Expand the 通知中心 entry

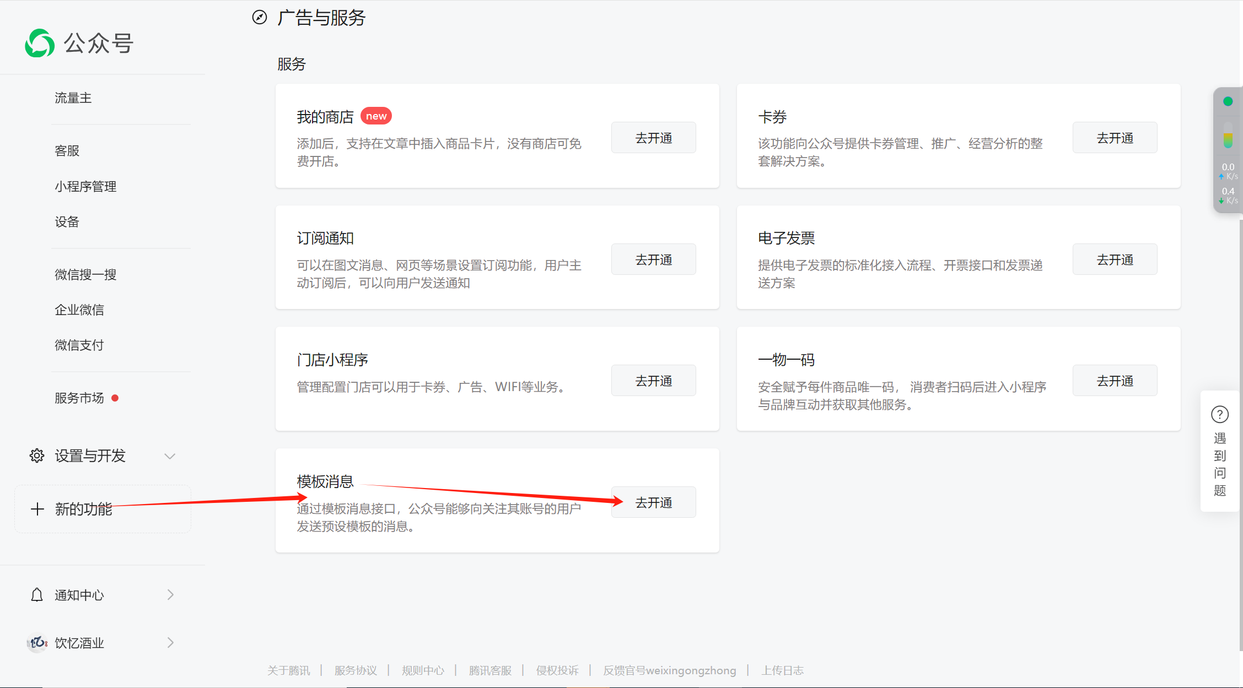(x=170, y=594)
